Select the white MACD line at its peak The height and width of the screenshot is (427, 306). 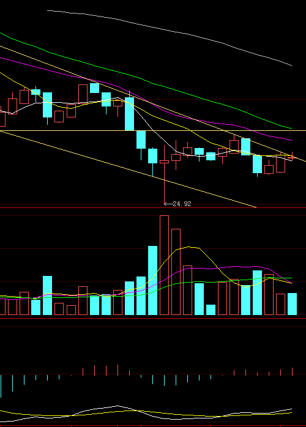[x=118, y=406]
